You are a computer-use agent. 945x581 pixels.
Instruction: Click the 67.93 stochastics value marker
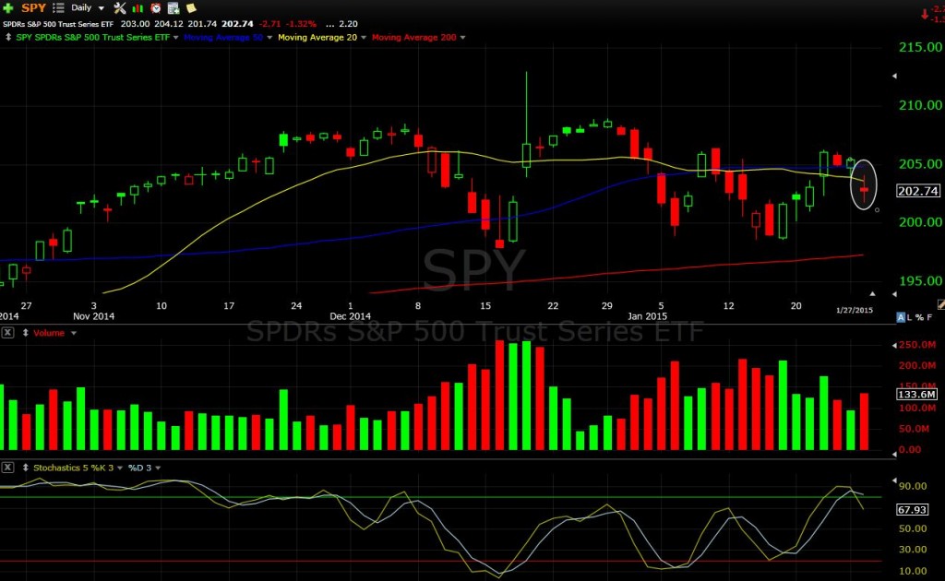(912, 509)
